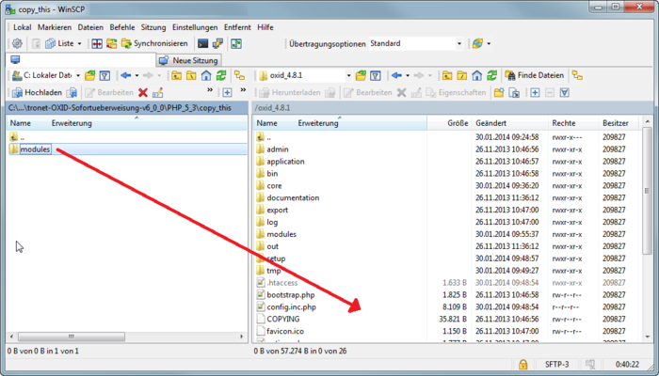Open the preferences gear icon
The width and height of the screenshot is (659, 376).
(x=17, y=43)
